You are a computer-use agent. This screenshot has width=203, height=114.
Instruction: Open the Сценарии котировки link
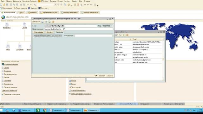coord(77,91)
